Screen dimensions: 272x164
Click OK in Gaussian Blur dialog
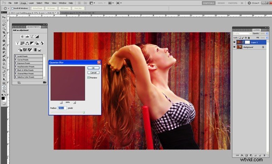coord(93,68)
